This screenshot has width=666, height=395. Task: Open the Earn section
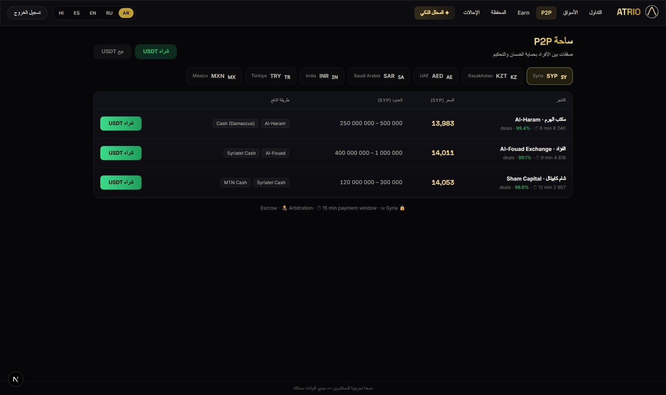click(523, 13)
